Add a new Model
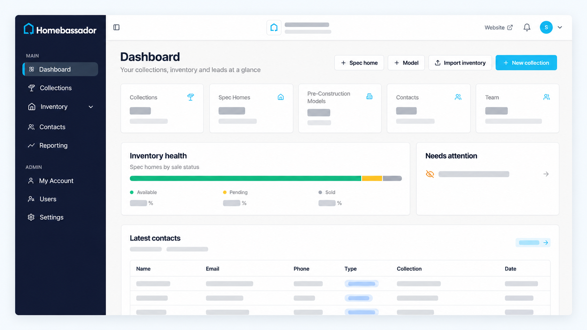The width and height of the screenshot is (587, 330). click(x=406, y=63)
